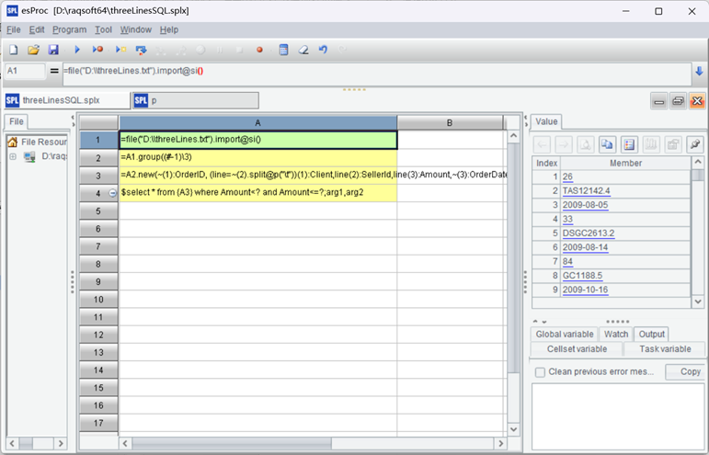This screenshot has height=455, width=709.
Task: Click the pin icon in the Value panel
Action: [695, 144]
